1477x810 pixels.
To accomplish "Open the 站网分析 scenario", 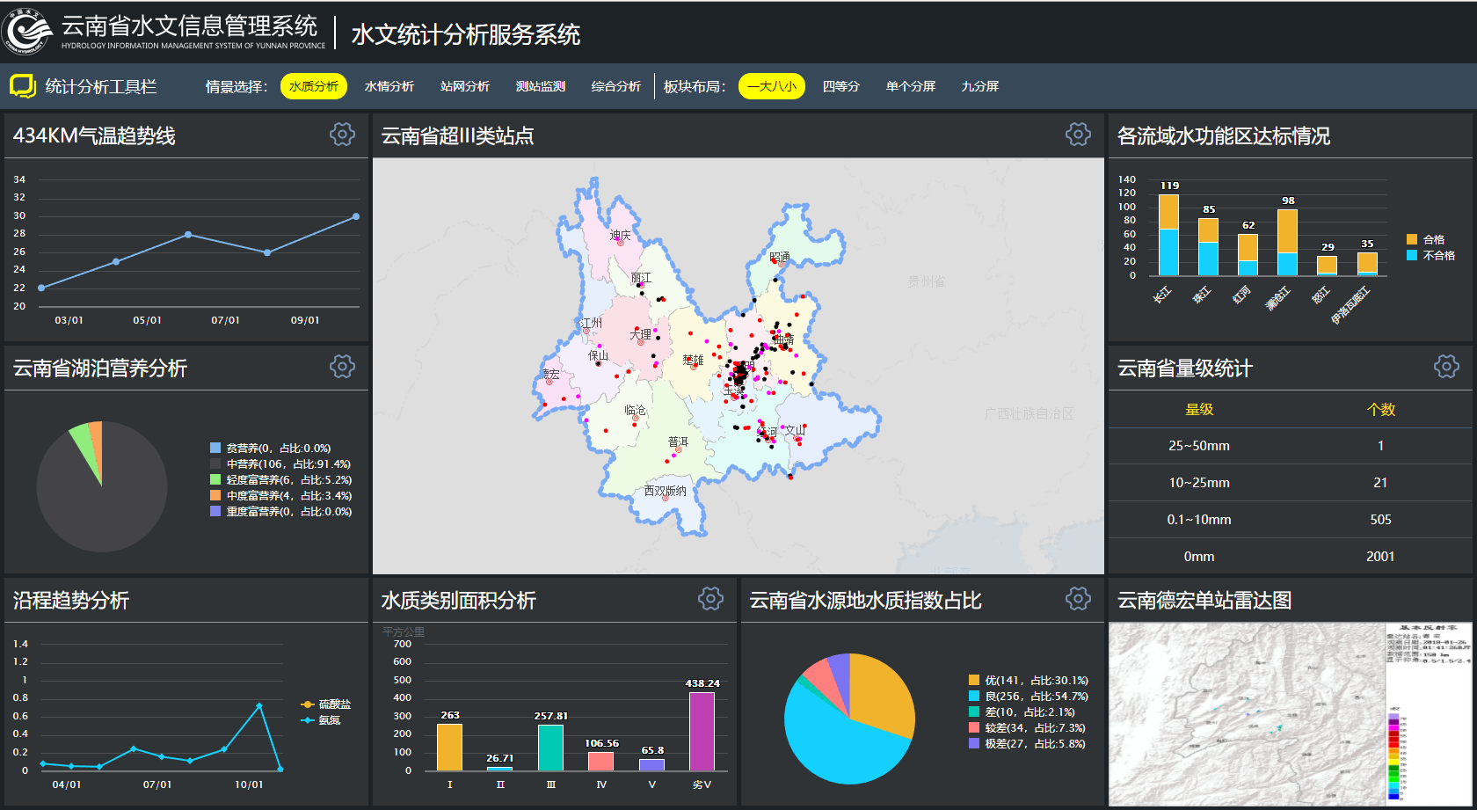I will tap(464, 86).
